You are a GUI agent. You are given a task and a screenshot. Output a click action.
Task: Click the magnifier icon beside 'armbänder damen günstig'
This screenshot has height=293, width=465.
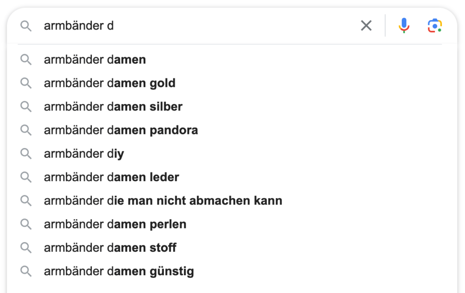point(26,271)
